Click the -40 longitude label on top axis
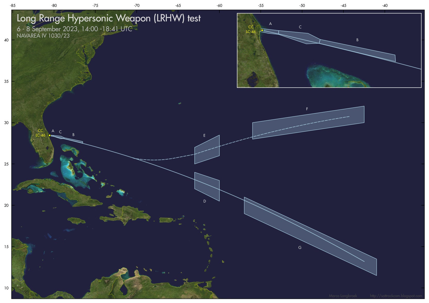This screenshot has height=303, width=429. click(x=385, y=5)
